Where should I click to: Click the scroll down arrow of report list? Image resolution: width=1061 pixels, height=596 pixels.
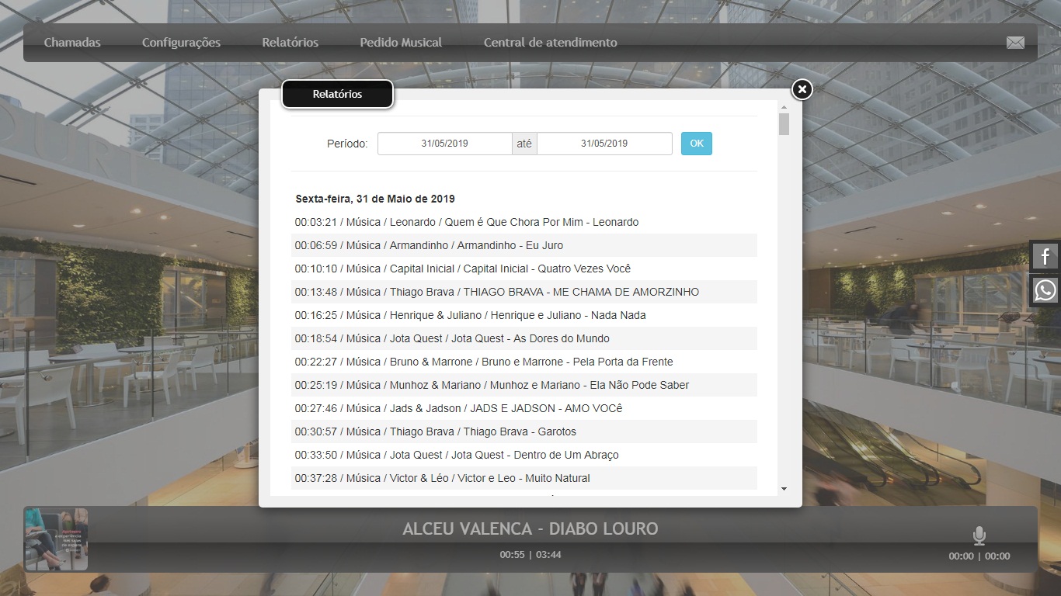click(x=784, y=489)
